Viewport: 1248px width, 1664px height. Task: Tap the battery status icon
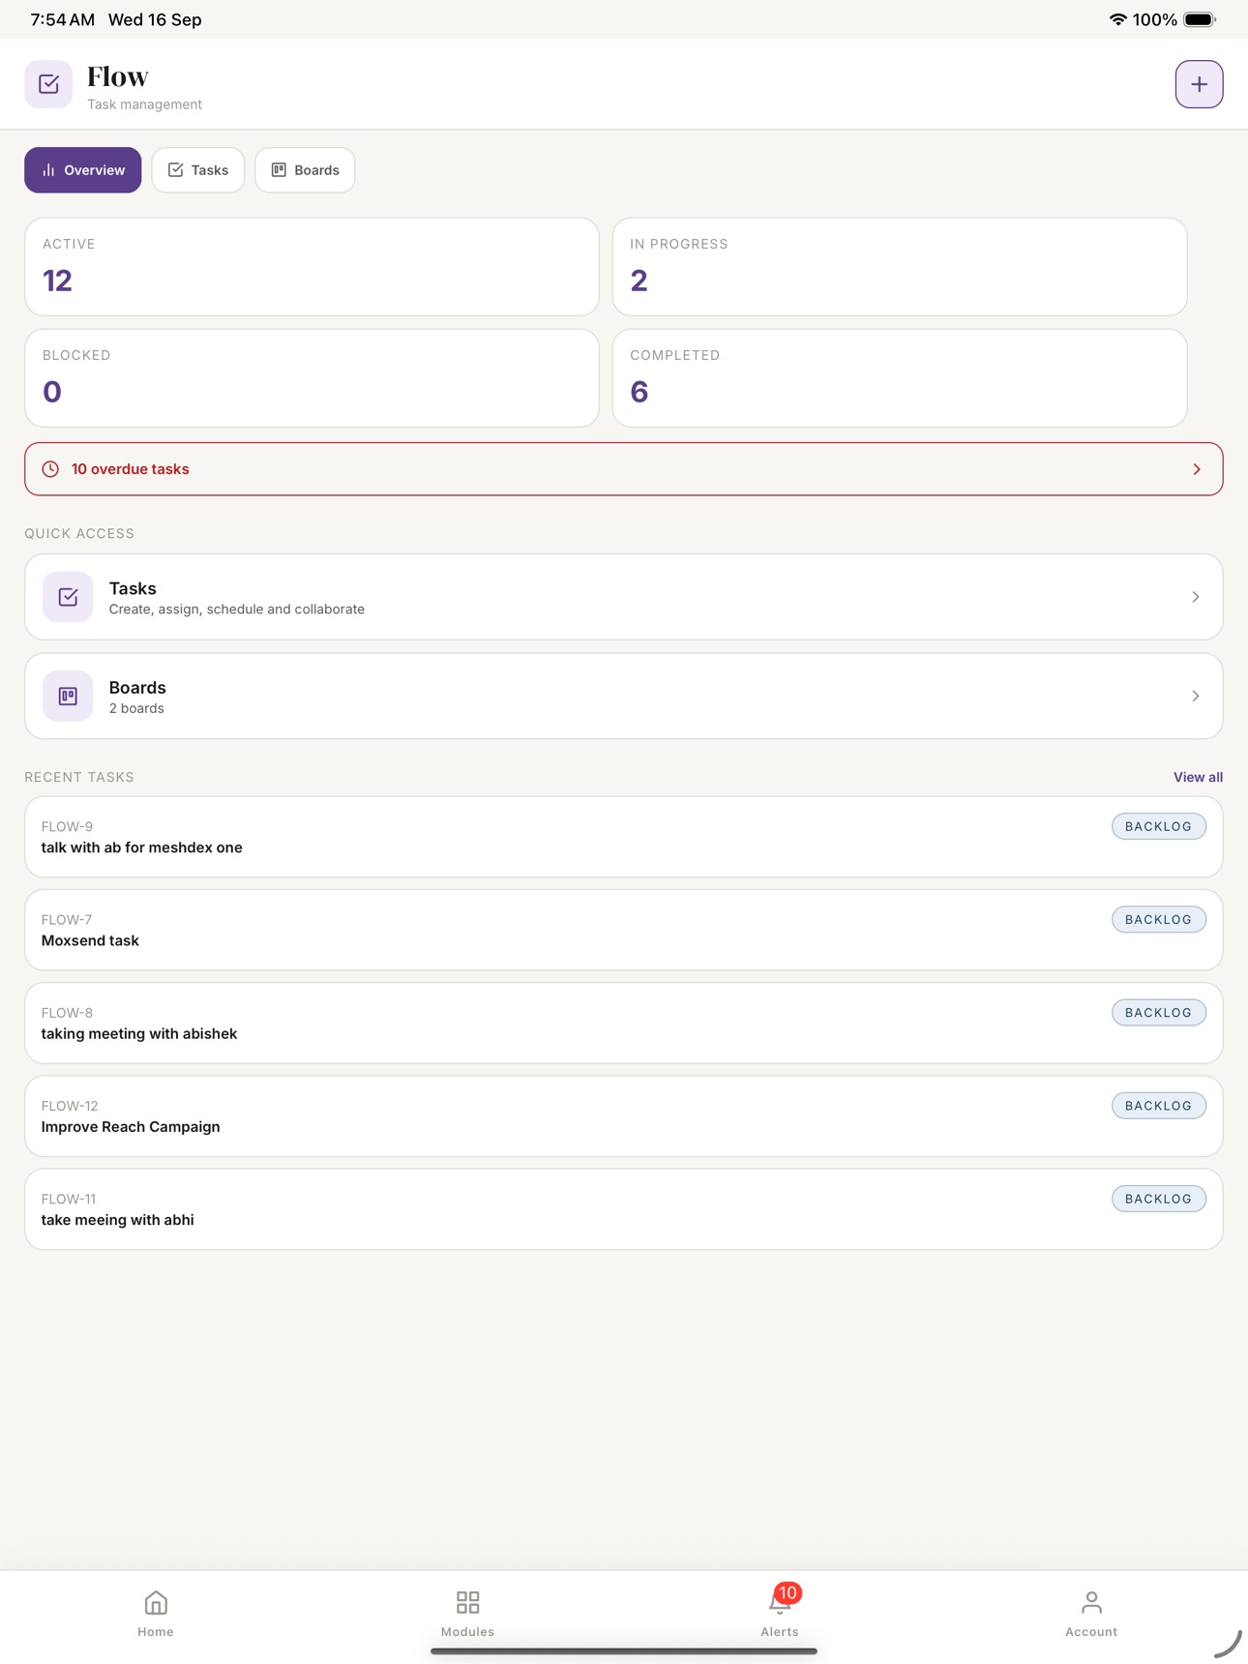pyautogui.click(x=1200, y=19)
